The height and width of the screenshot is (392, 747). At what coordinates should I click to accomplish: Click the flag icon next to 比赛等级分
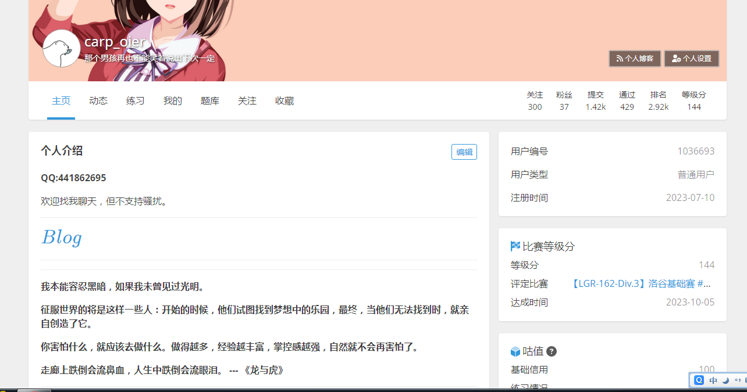(x=514, y=246)
